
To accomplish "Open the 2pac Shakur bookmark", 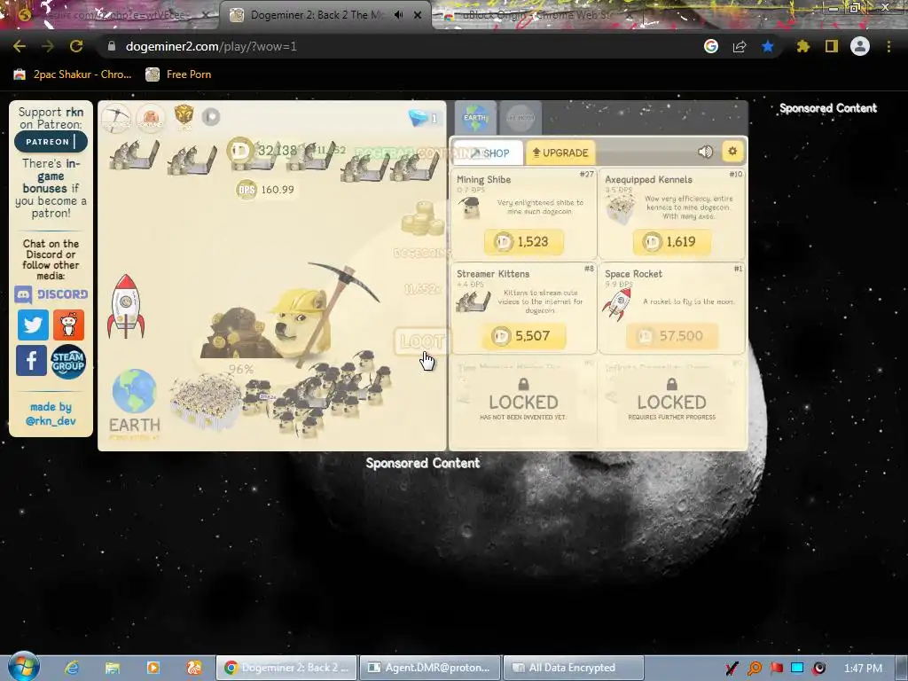I will (x=73, y=74).
